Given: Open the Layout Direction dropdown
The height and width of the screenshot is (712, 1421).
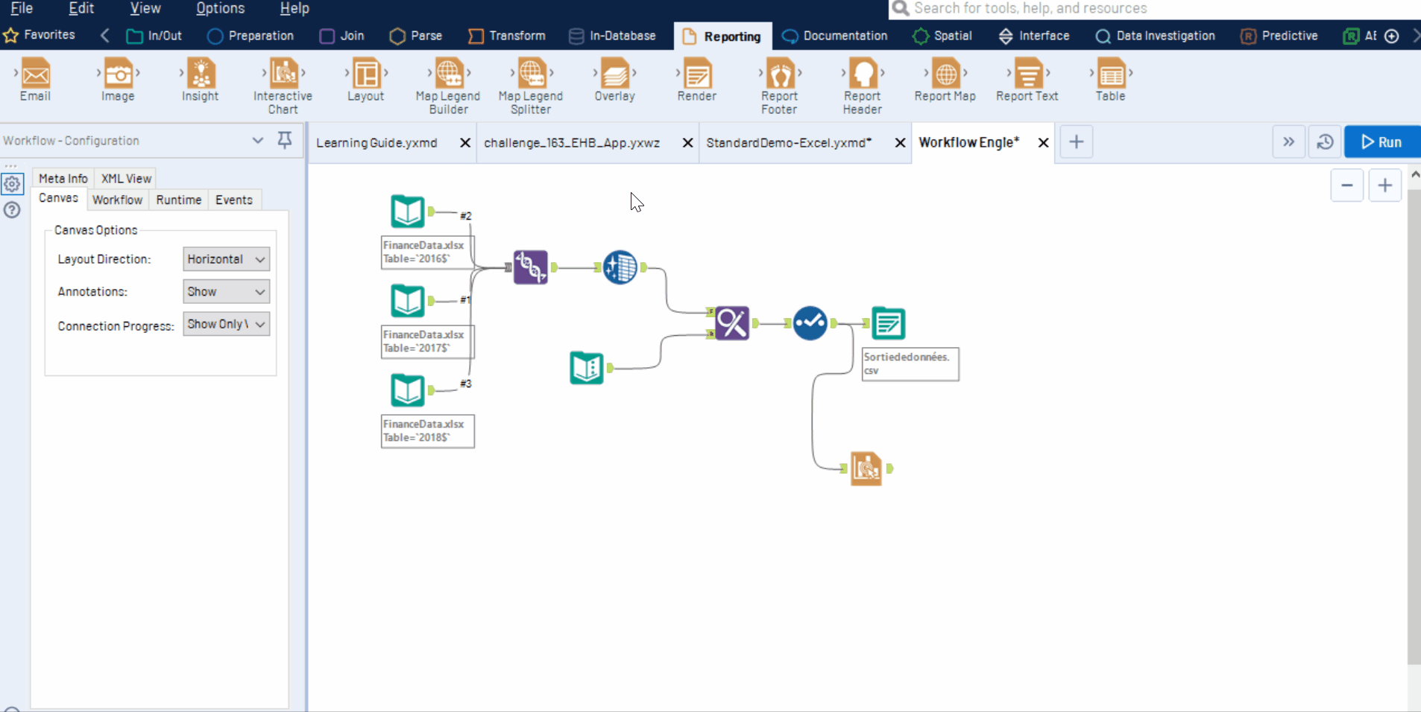Looking at the screenshot, I should pyautogui.click(x=225, y=258).
